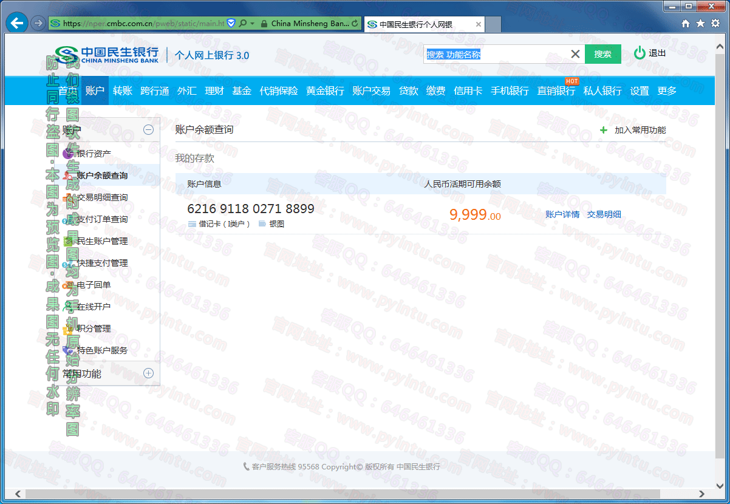Close the 中国民生银行个人网银 tab
This screenshot has height=504, width=730.
pyautogui.click(x=479, y=24)
